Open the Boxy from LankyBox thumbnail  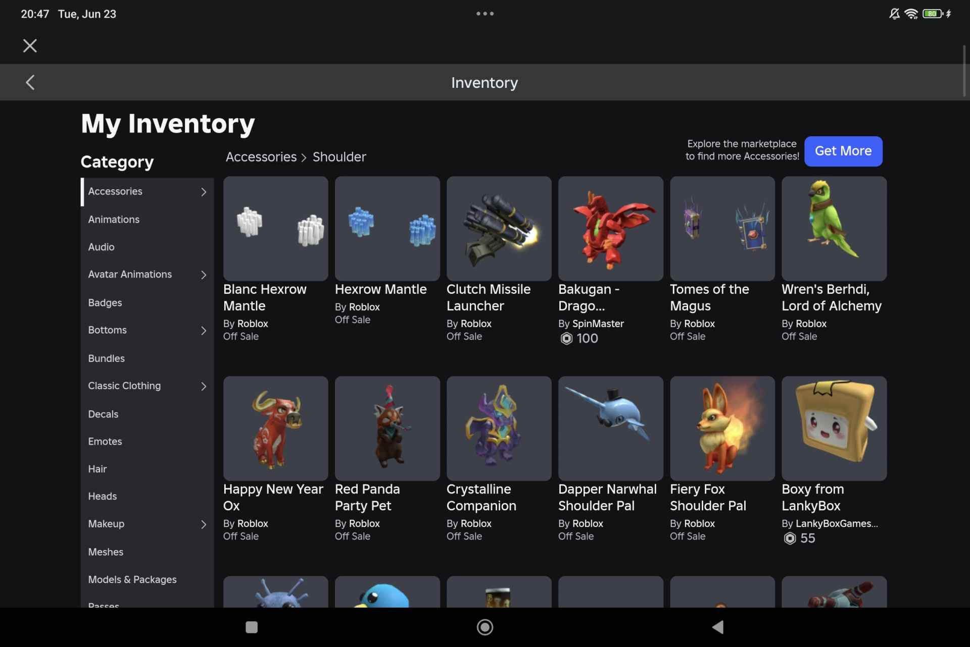click(834, 428)
